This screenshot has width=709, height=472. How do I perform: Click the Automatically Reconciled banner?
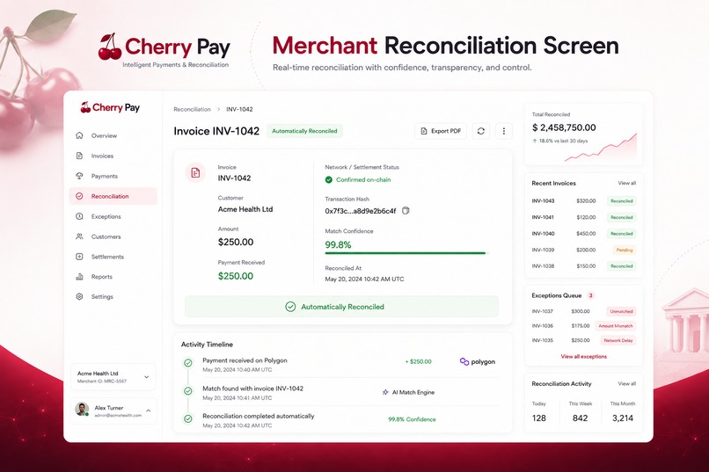click(342, 307)
